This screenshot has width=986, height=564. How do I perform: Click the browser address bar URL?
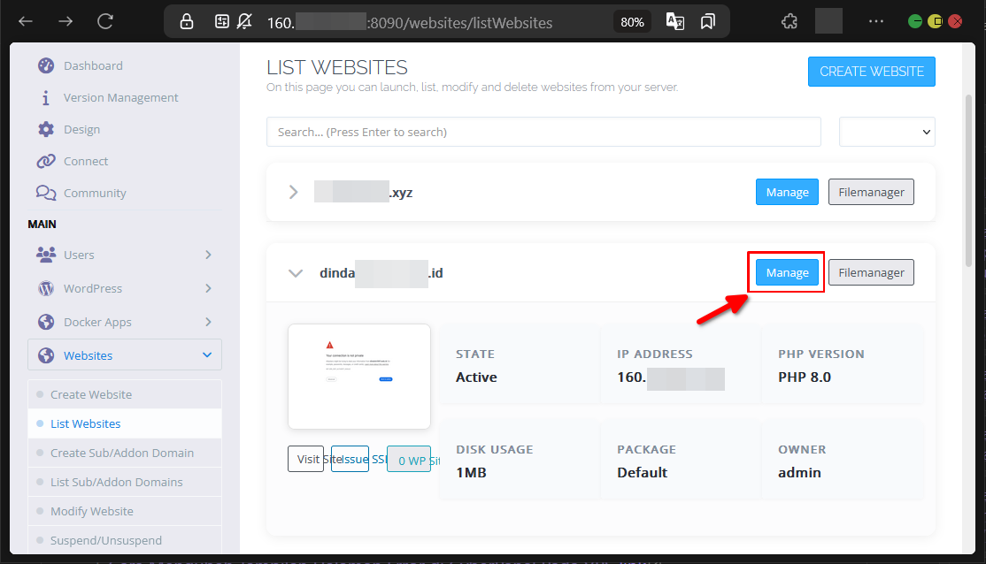410,23
